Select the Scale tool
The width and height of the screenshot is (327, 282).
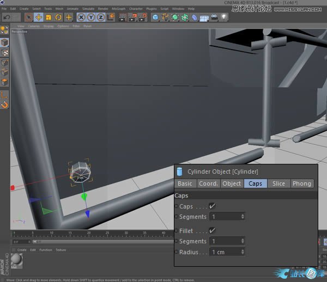[49, 17]
